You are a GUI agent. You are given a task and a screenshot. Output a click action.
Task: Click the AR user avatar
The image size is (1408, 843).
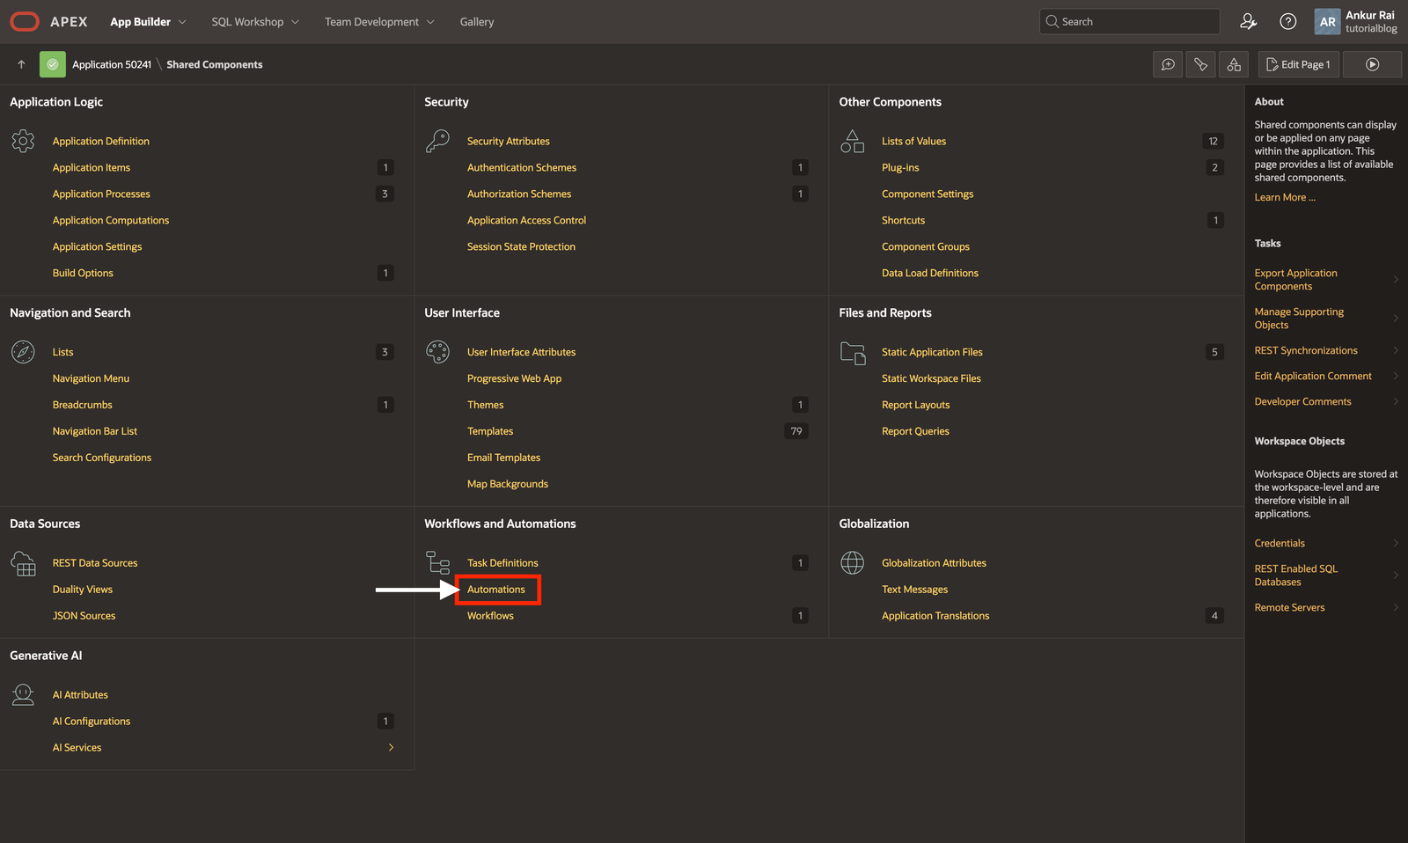click(x=1327, y=22)
